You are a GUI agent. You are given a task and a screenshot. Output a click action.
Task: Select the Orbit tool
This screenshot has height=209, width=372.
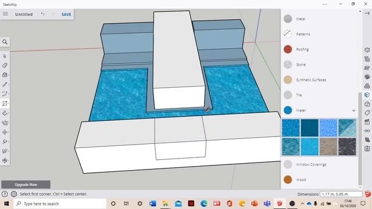pos(5,160)
